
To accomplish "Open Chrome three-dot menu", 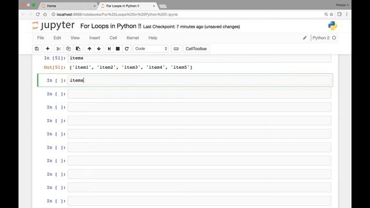I will click(x=347, y=14).
